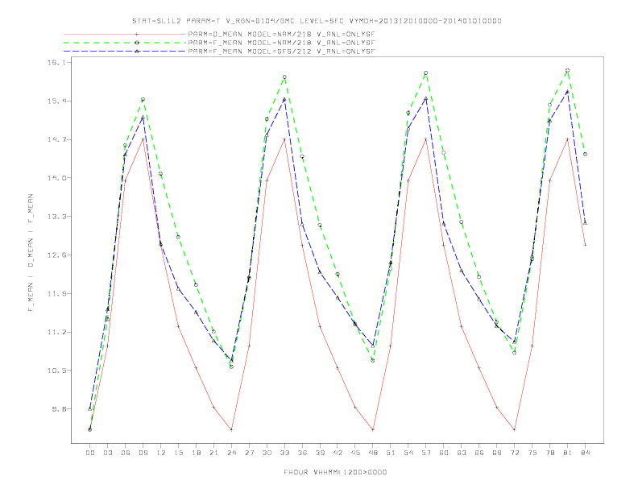This screenshot has height=493, width=638.
Task: Click blue triangle data point at hour 84
Action: (585, 223)
